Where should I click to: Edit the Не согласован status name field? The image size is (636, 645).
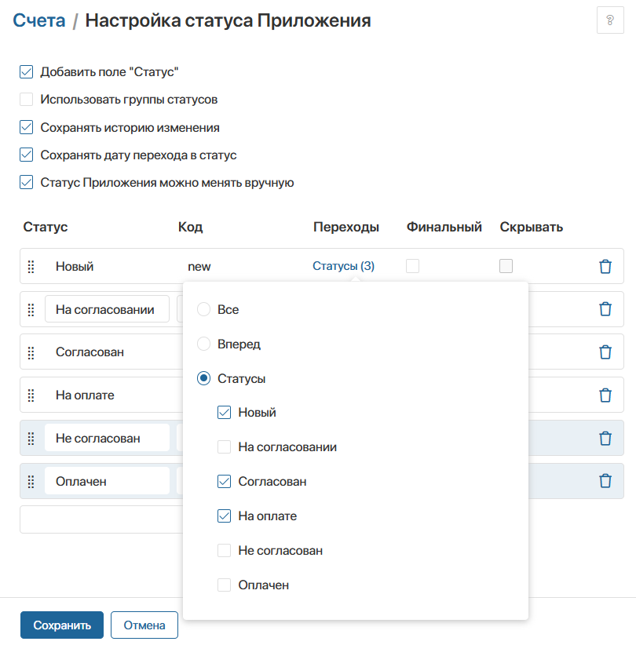coord(107,438)
